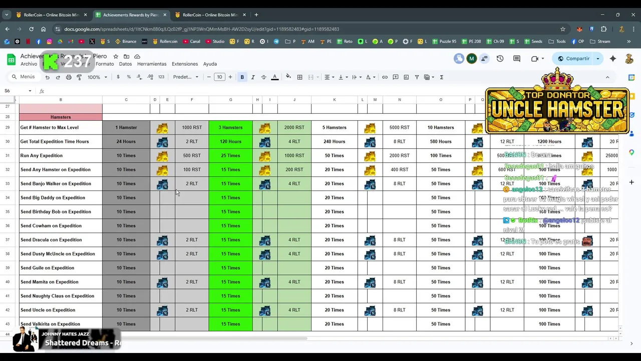Click the move to folder icon beside title
This screenshot has width=641, height=361.
(126, 57)
